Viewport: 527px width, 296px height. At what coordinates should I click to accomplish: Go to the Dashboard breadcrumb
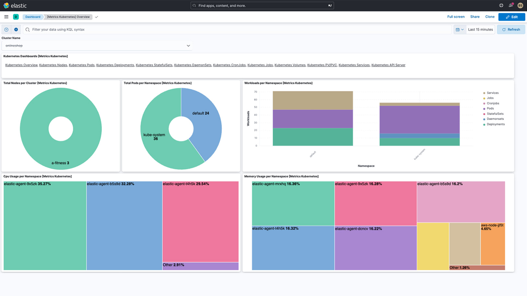33,17
